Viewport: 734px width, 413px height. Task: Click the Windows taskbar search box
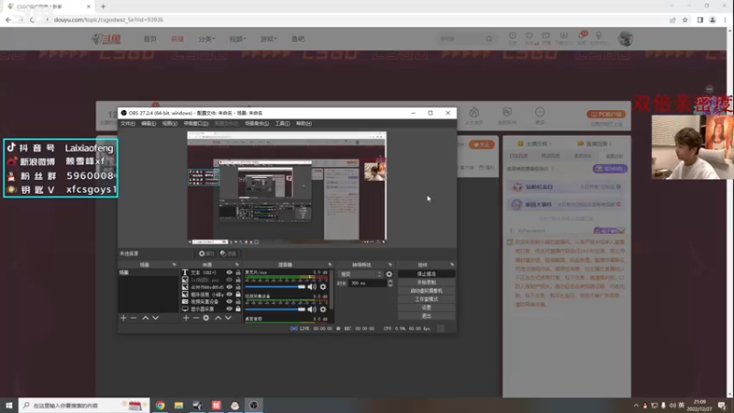pyautogui.click(x=84, y=405)
